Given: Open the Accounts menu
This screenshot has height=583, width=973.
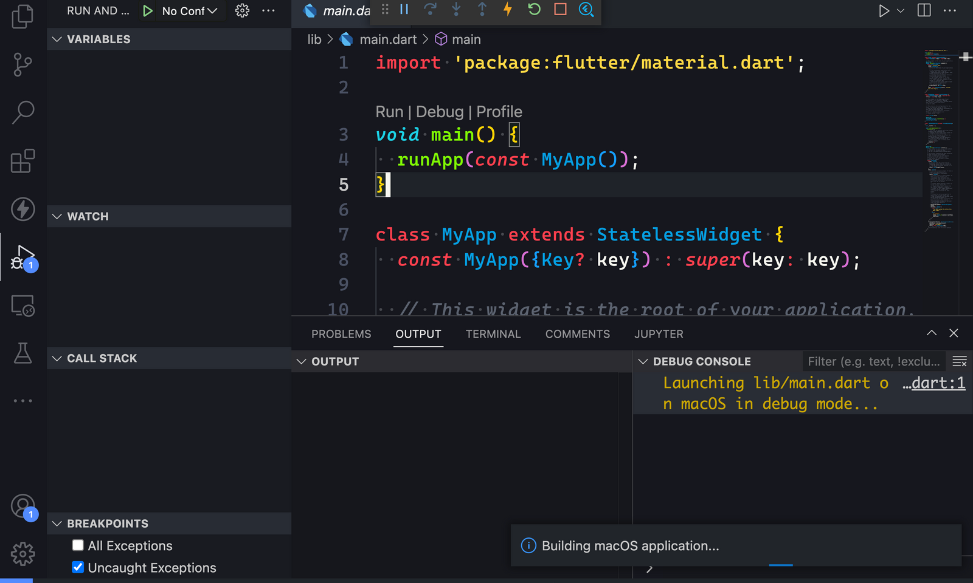Looking at the screenshot, I should point(23,506).
